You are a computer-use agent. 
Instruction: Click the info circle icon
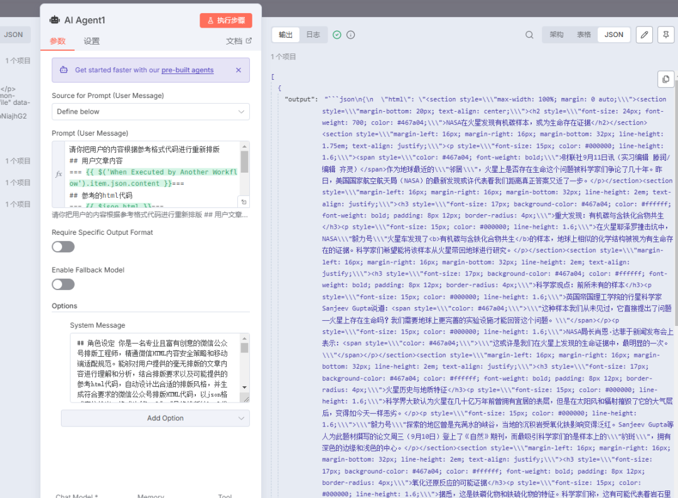351,35
